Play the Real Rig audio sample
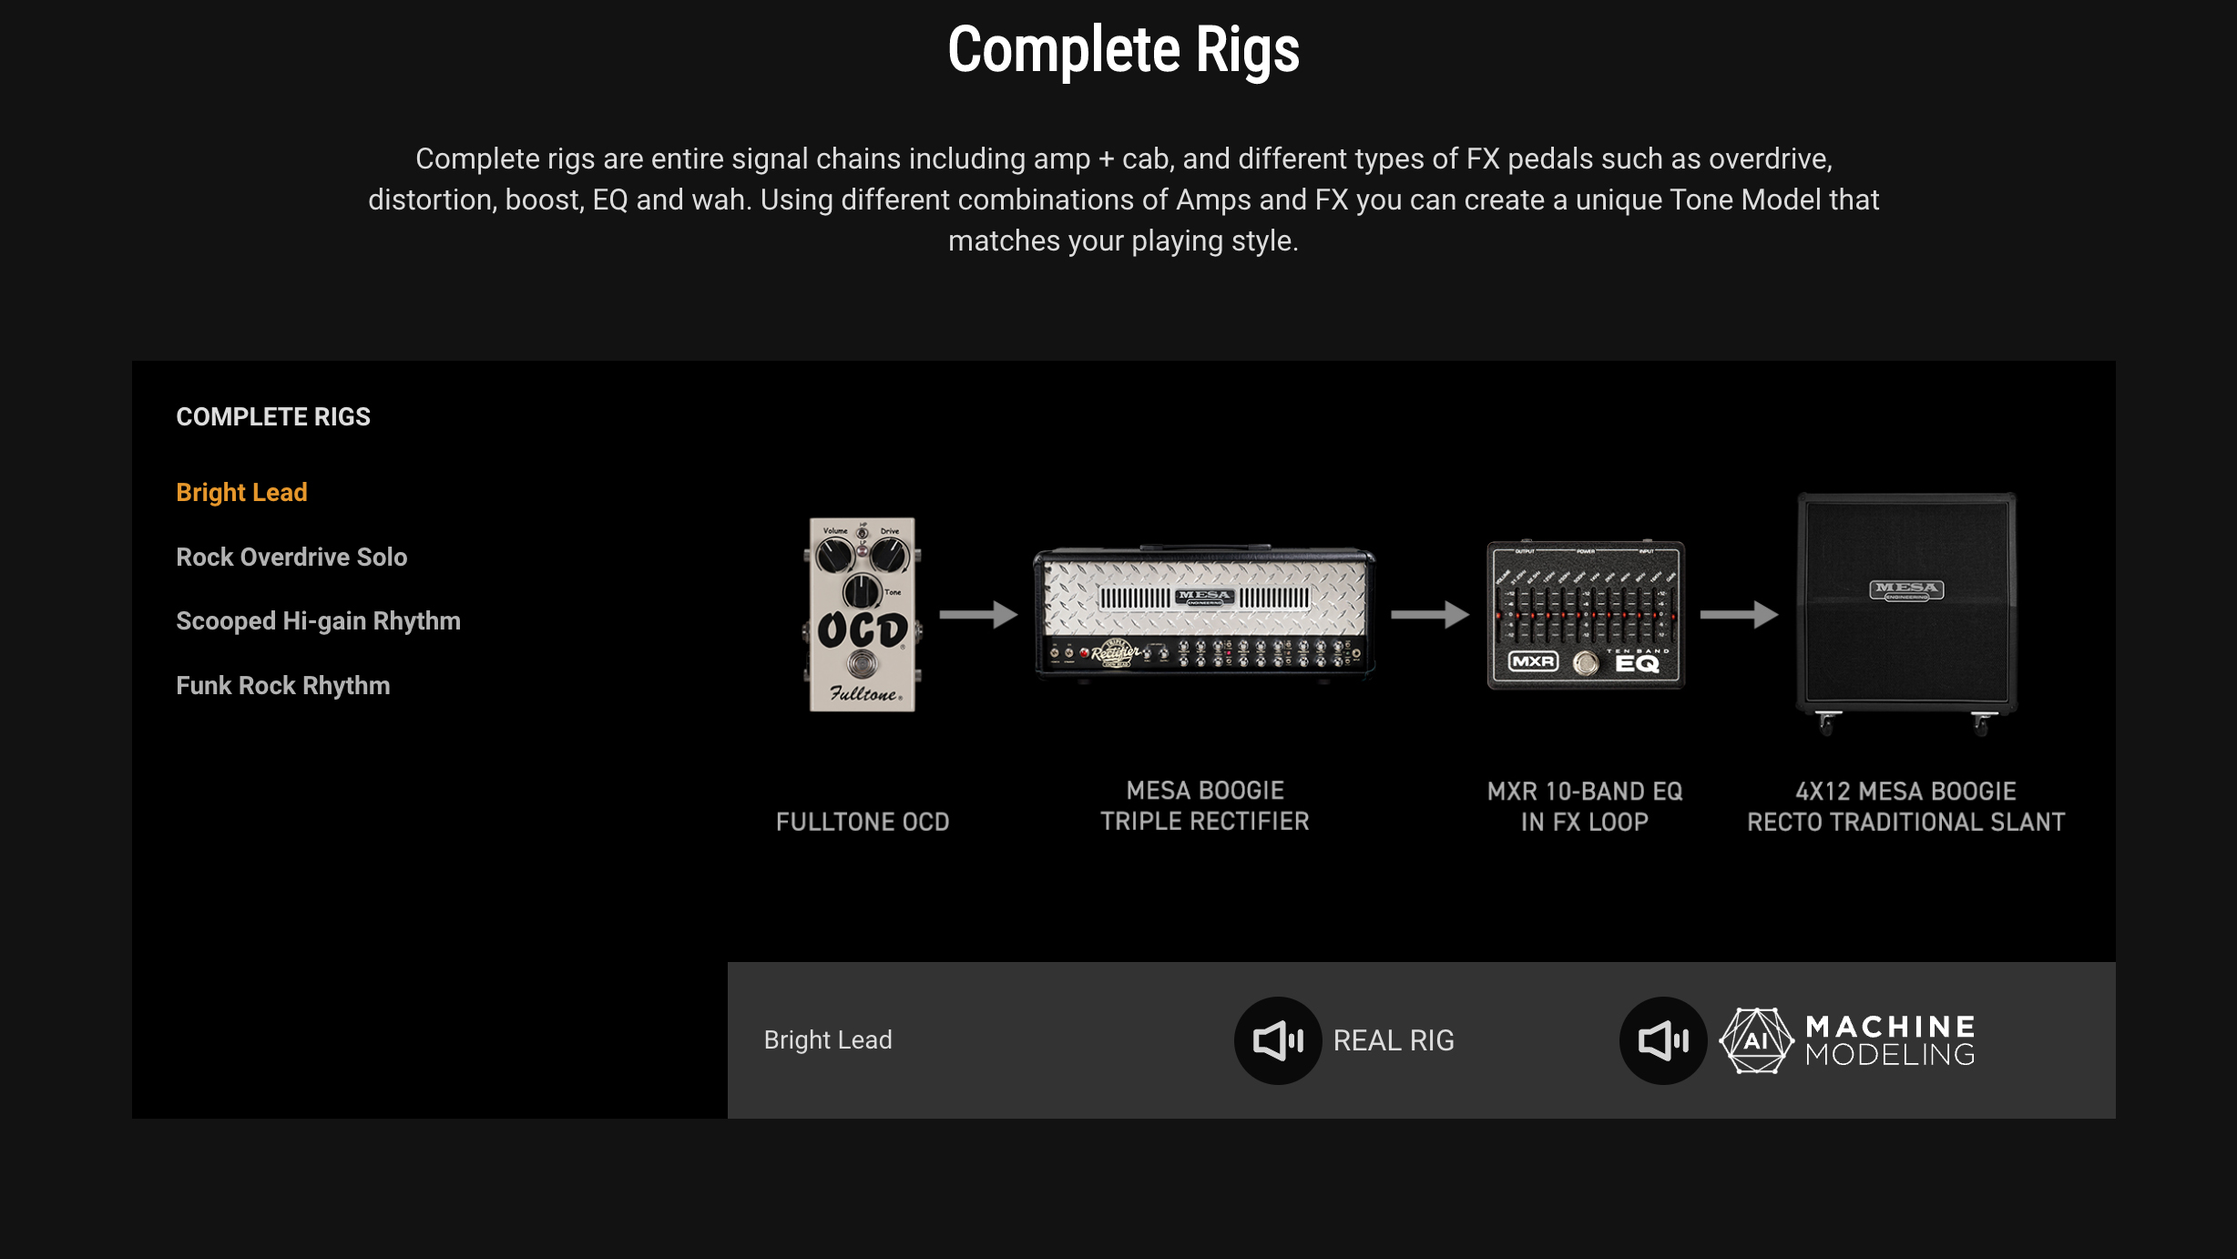Image resolution: width=2237 pixels, height=1259 pixels. click(x=1278, y=1040)
